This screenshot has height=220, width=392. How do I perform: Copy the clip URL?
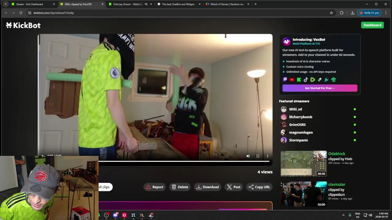[x=259, y=187]
